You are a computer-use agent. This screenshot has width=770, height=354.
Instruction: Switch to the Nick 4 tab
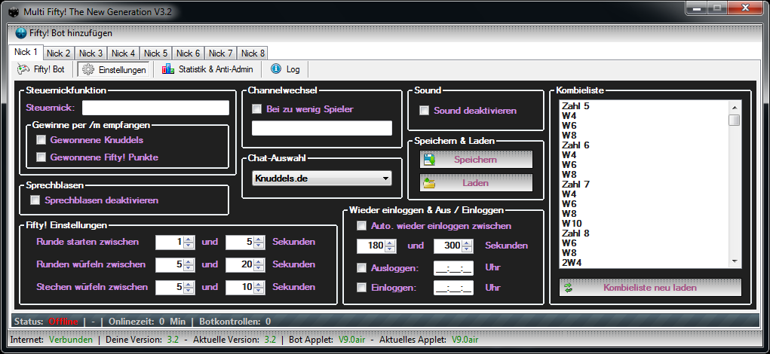(123, 53)
